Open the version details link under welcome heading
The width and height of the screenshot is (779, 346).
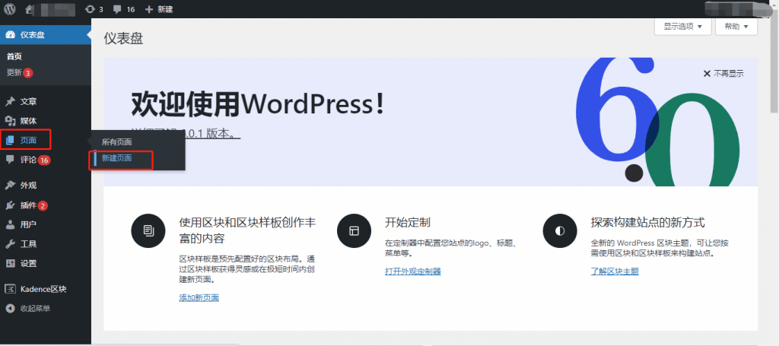click(x=186, y=134)
